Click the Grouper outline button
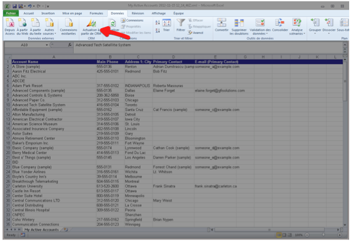Image resolution: width=353 pixels, height=242 pixels. [314, 26]
